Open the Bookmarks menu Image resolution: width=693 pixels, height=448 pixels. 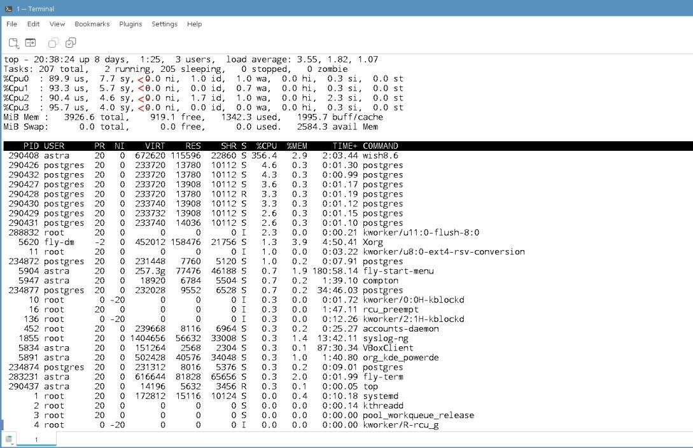point(92,24)
